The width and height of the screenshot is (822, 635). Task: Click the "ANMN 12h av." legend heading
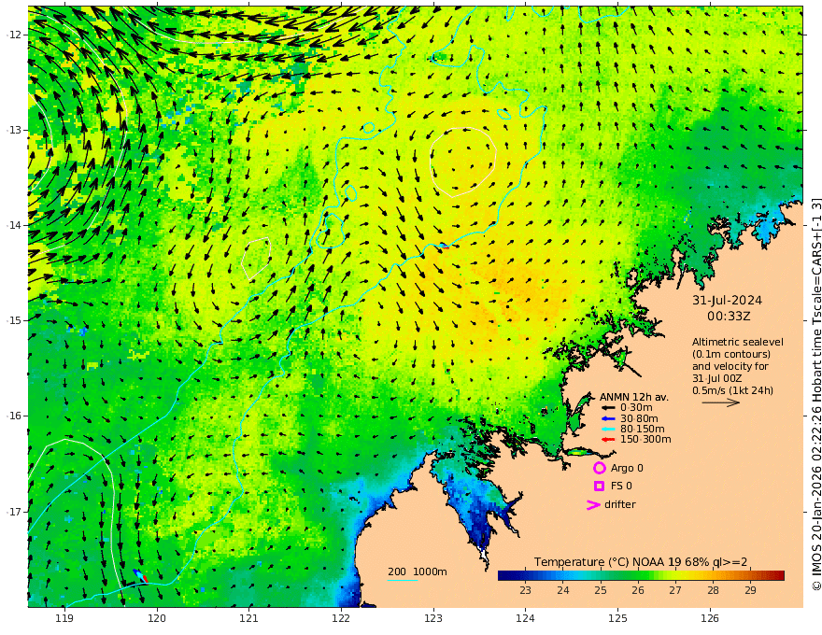[634, 397]
